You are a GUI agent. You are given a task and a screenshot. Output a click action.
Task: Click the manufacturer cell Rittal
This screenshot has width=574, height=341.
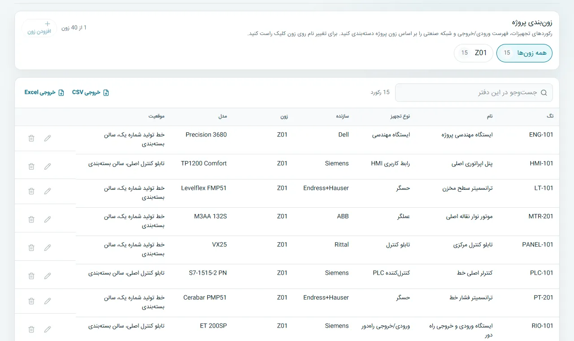(342, 245)
